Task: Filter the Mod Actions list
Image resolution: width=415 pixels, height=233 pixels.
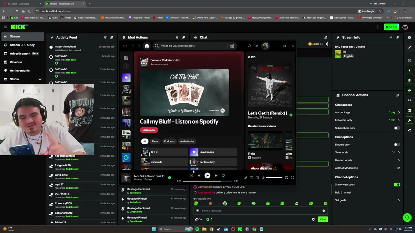Action: tap(177, 38)
